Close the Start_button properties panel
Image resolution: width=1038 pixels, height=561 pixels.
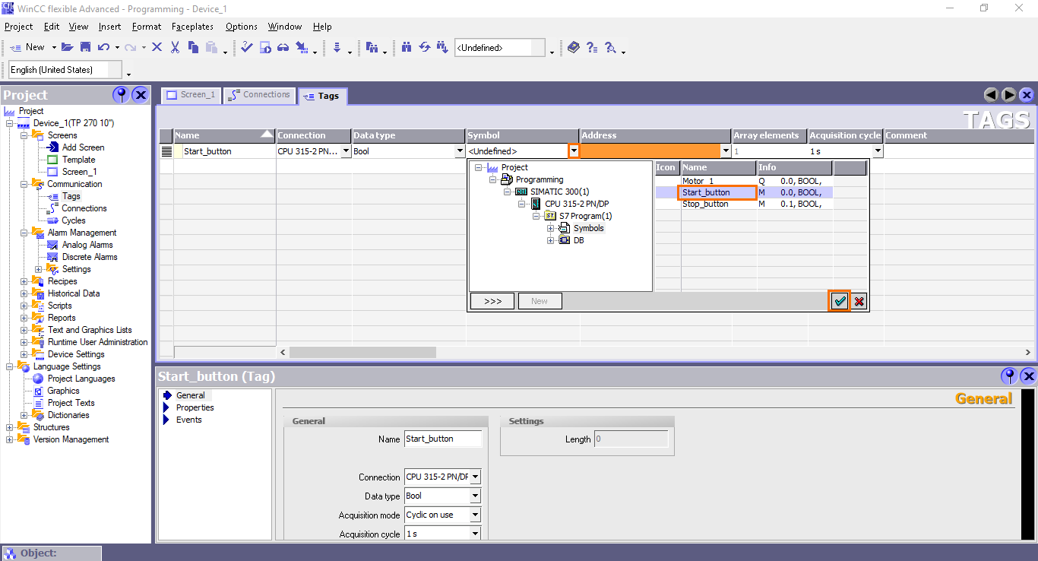pyautogui.click(x=1028, y=376)
